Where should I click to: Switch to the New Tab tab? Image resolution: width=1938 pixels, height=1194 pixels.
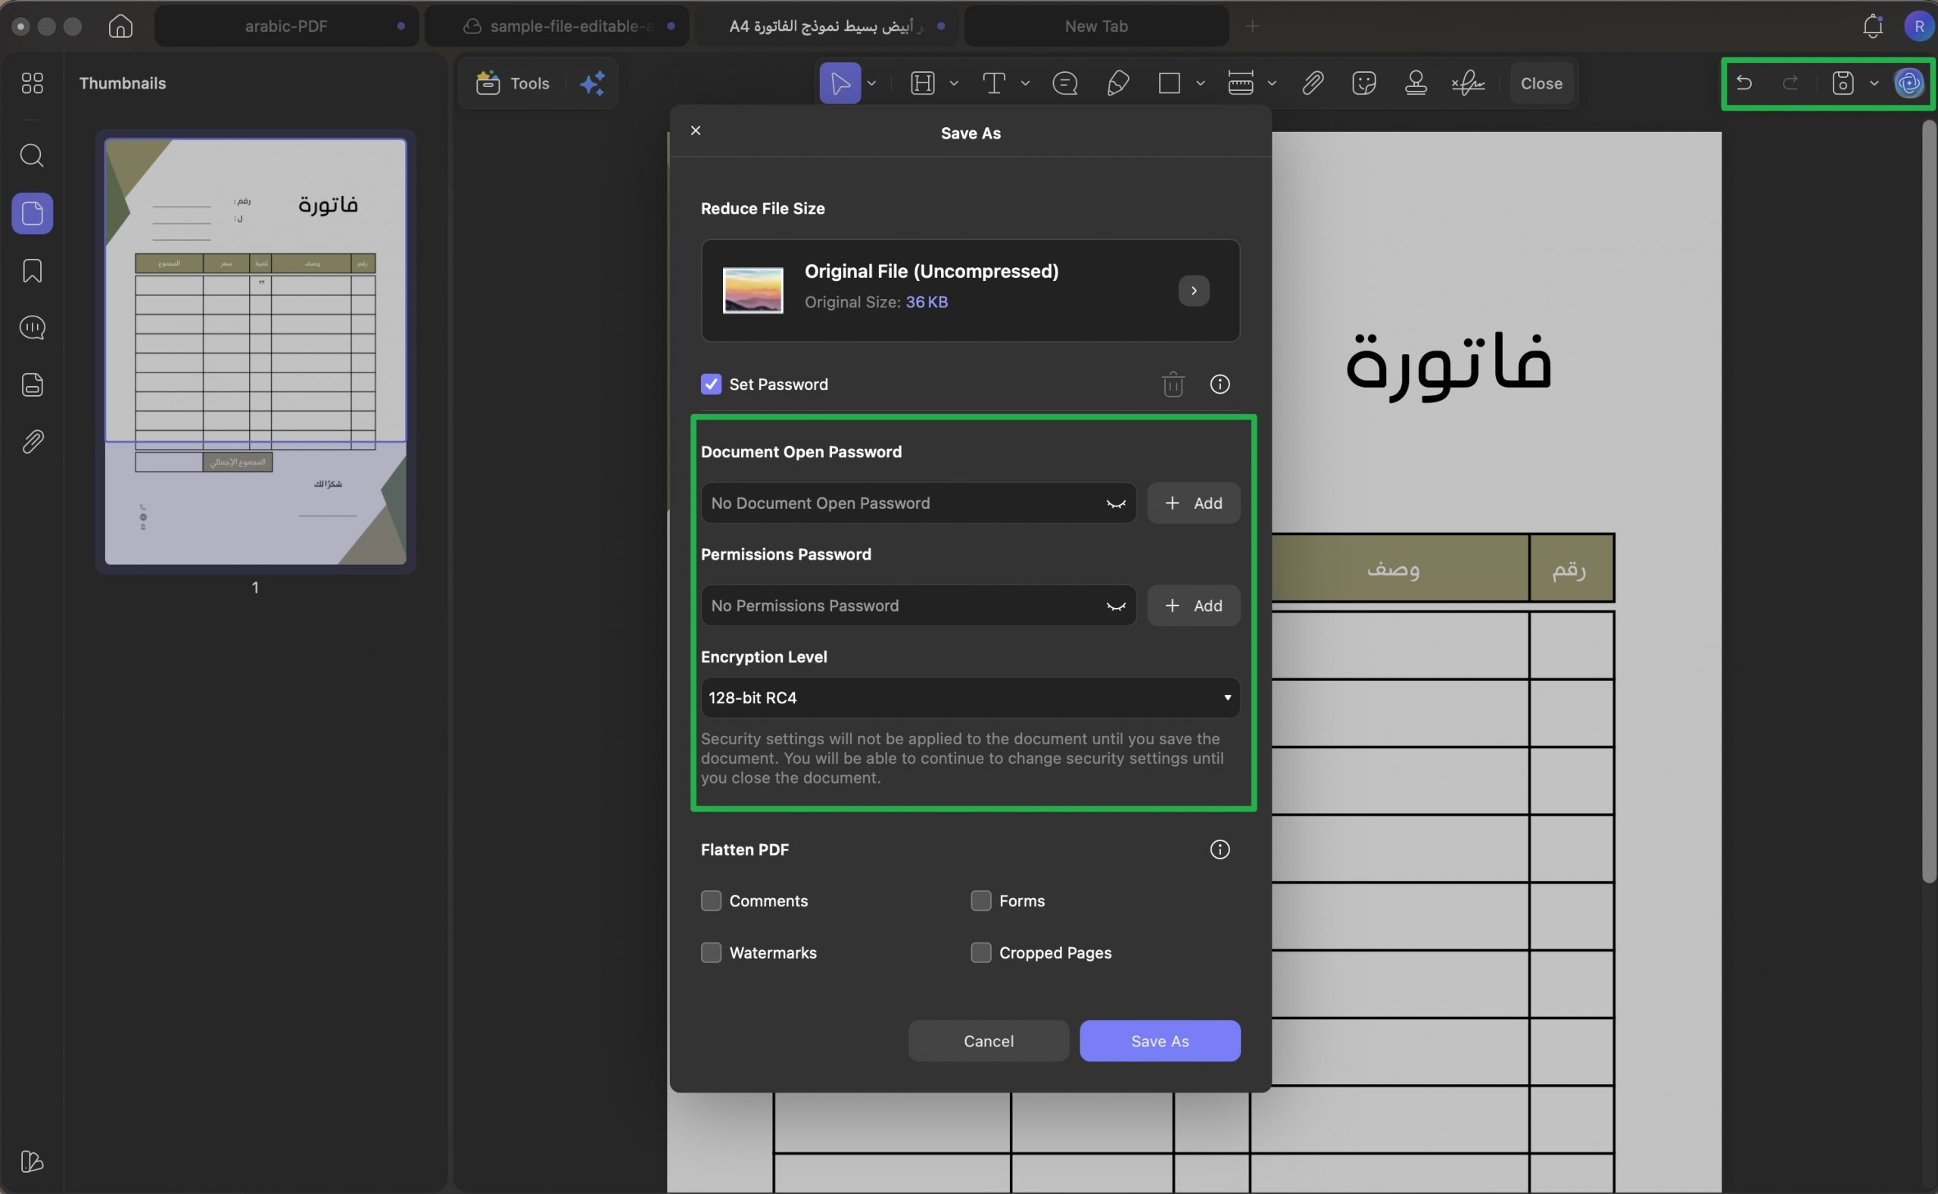click(x=1095, y=26)
